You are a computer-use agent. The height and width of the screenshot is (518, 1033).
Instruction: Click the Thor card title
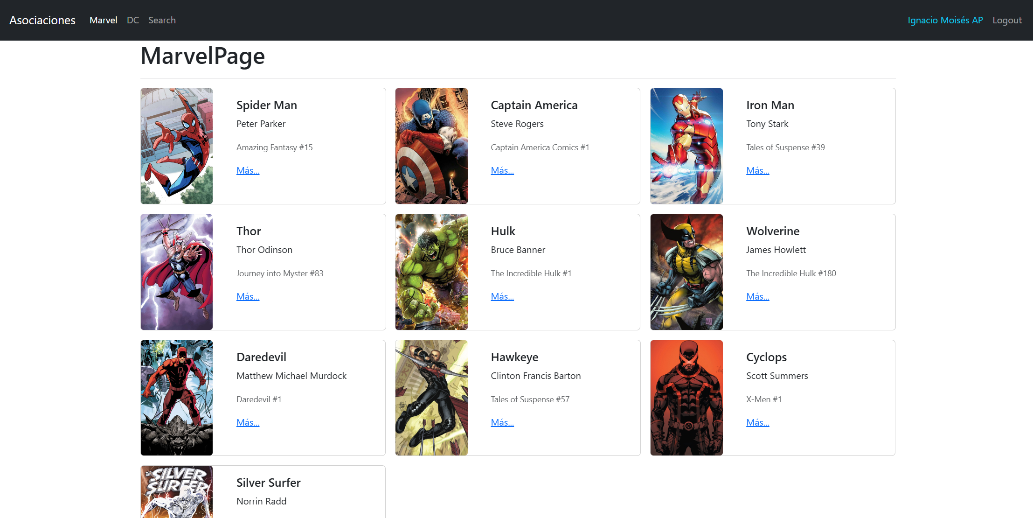(x=249, y=231)
